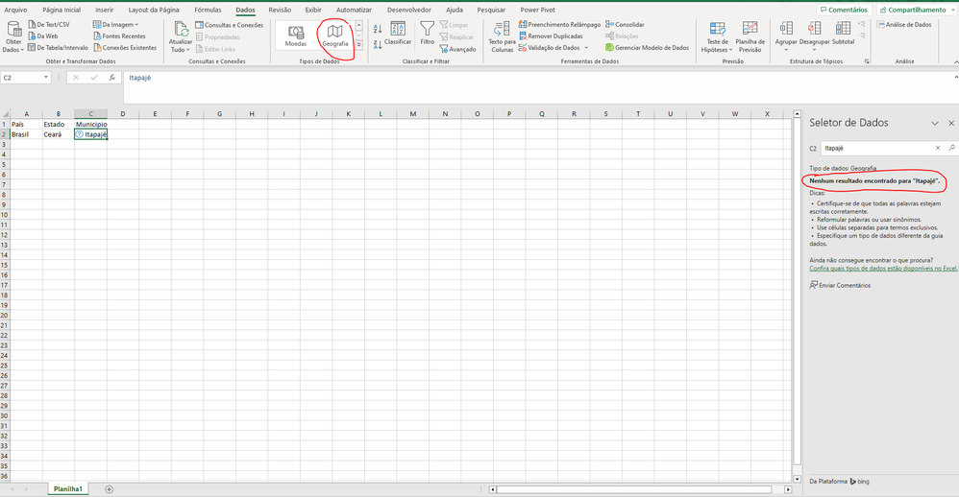Viewport: 959px width, 497px height.
Task: Select the Moedas data type
Action: [296, 36]
